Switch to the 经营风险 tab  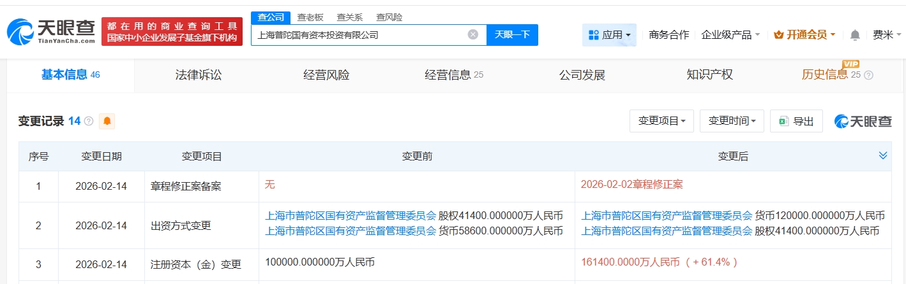(326, 75)
